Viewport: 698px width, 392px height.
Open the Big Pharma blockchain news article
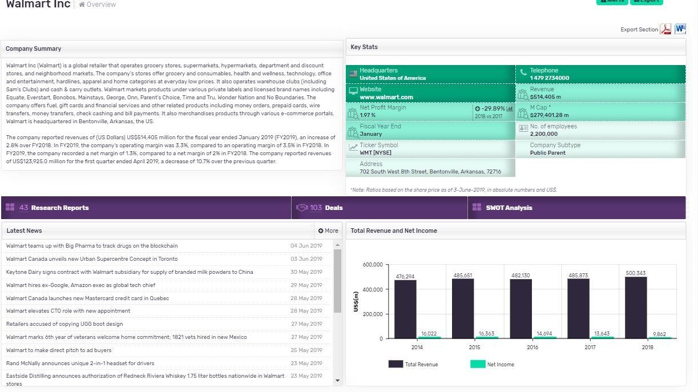coord(92,246)
